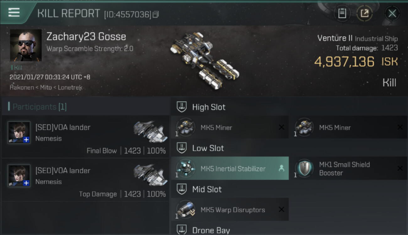
Task: Select the MK1 Small Shield Booster icon
Action: [x=304, y=169]
